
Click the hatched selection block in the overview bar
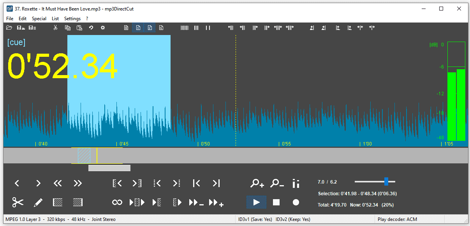[84, 156]
